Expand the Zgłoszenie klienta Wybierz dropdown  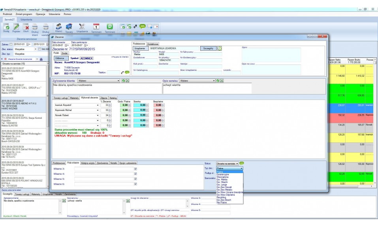pyautogui.click(x=118, y=80)
